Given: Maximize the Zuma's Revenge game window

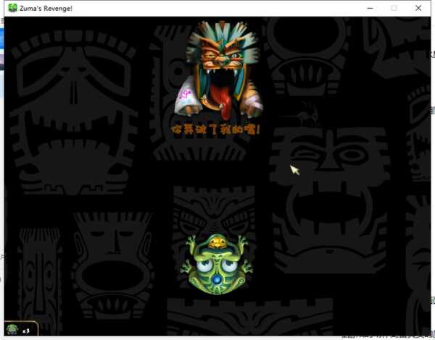Looking at the screenshot, I should tap(394, 8).
